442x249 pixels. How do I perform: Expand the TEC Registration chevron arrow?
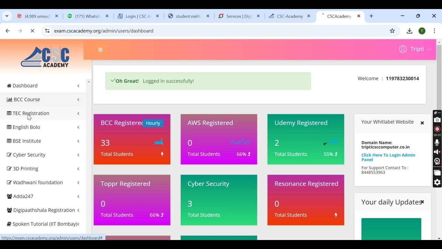coord(78,113)
